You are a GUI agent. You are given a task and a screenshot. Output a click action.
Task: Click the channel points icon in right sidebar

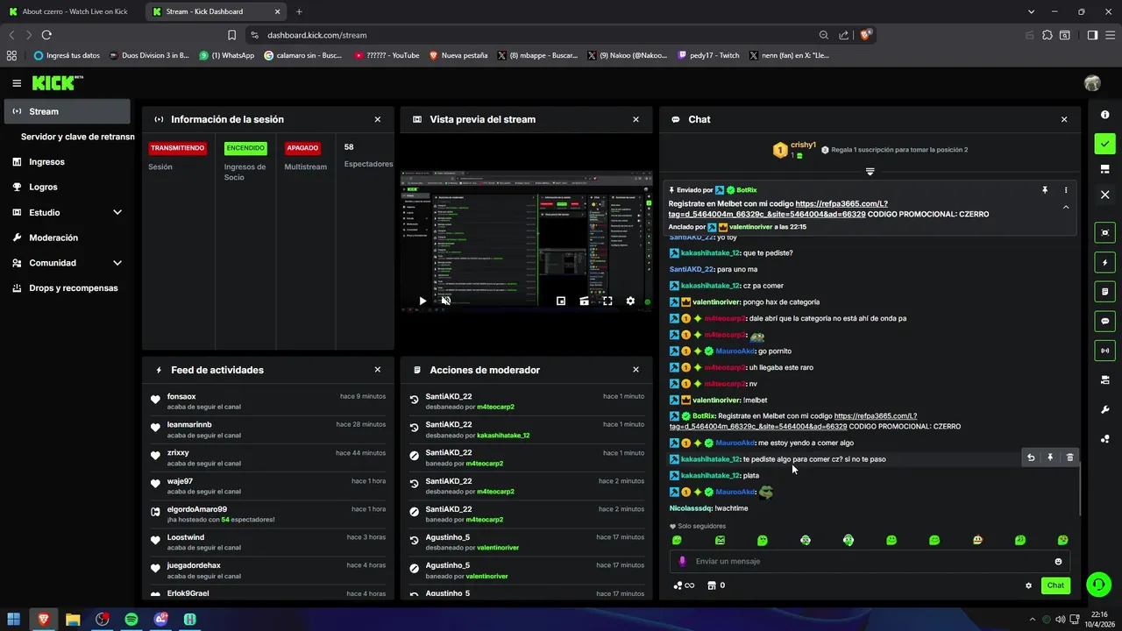pyautogui.click(x=1104, y=439)
